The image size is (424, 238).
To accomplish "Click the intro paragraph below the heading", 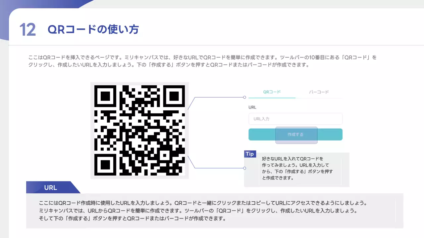I will point(202,61).
